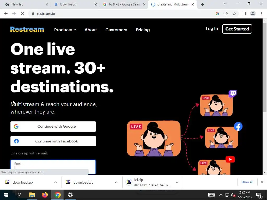Bookmark this page with the star icon
267x200 pixels.
234,14
